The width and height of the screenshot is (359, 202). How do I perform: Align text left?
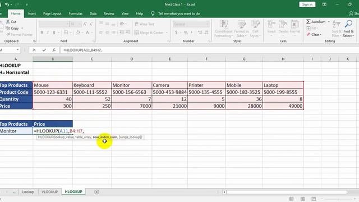click(x=101, y=33)
